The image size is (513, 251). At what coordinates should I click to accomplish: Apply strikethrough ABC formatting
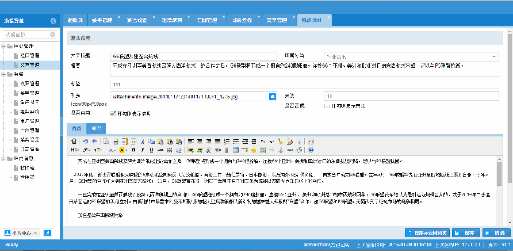[x=161, y=150]
